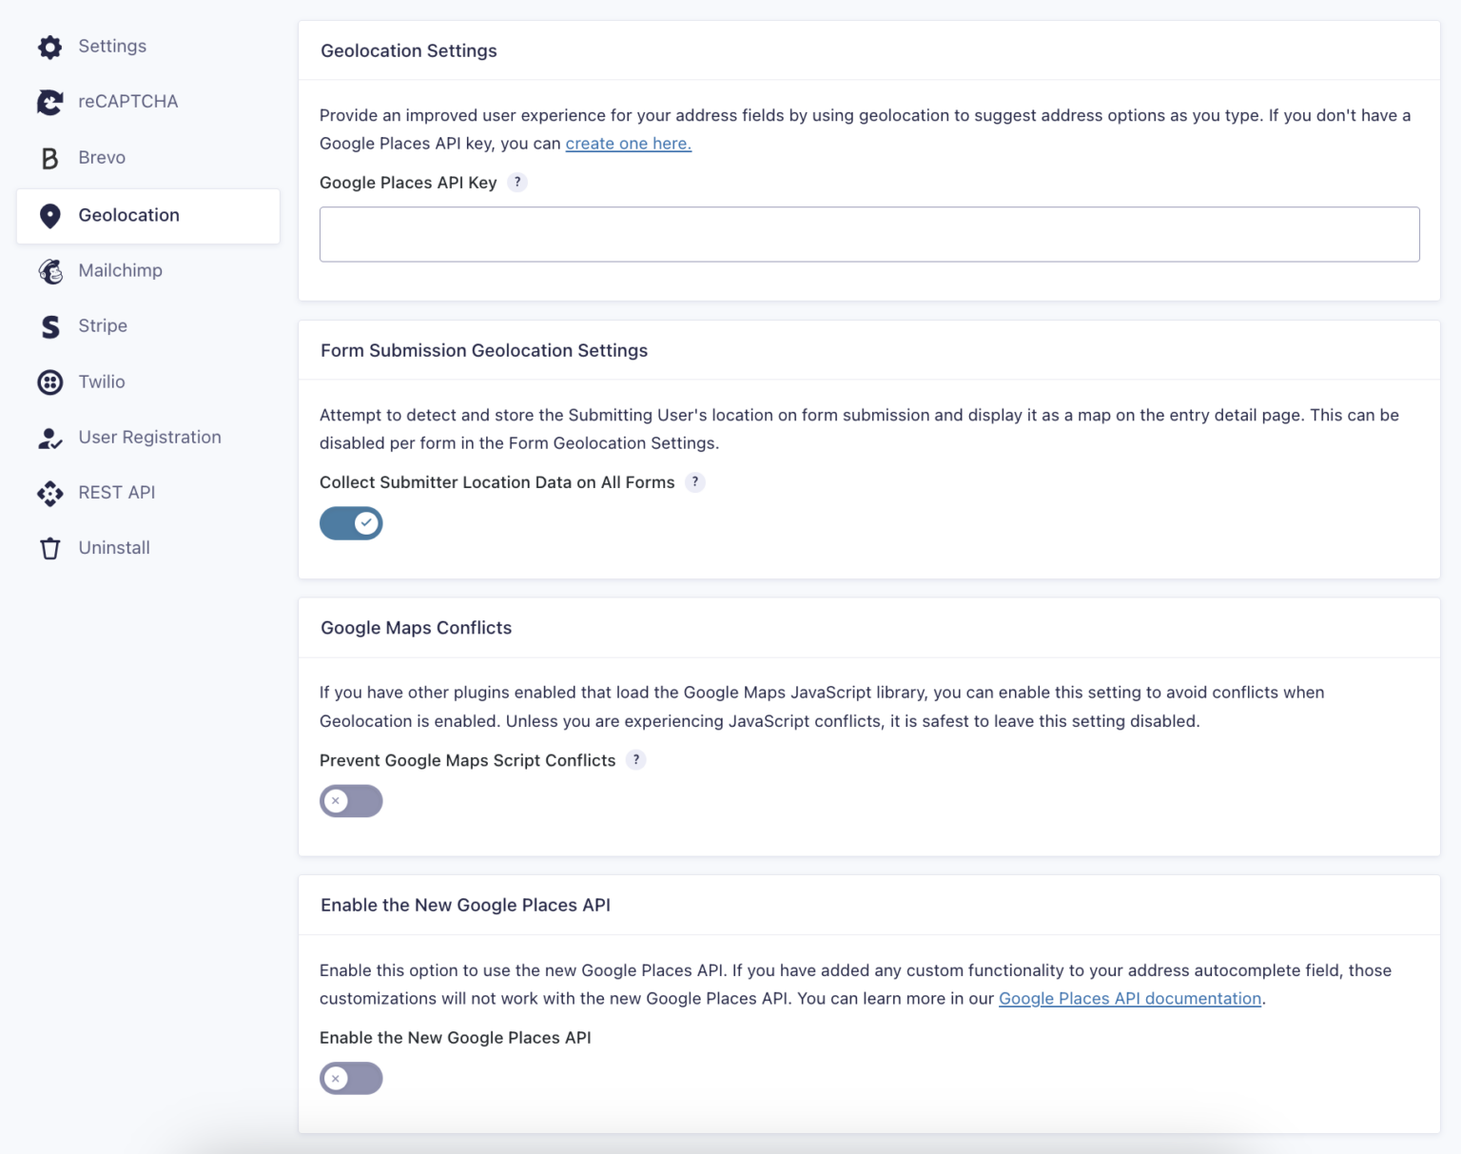This screenshot has height=1154, width=1461.
Task: Click the Twilio circle icon
Action: tap(50, 382)
